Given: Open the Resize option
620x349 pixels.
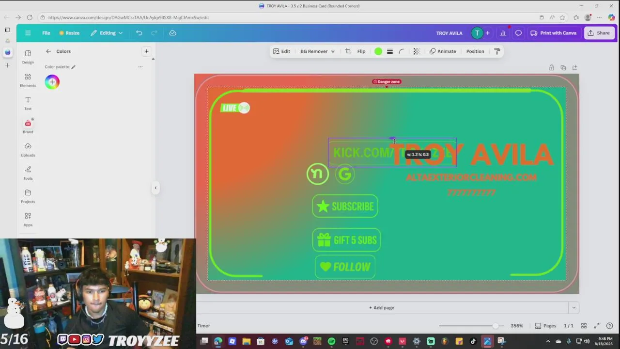Looking at the screenshot, I should coord(69,33).
